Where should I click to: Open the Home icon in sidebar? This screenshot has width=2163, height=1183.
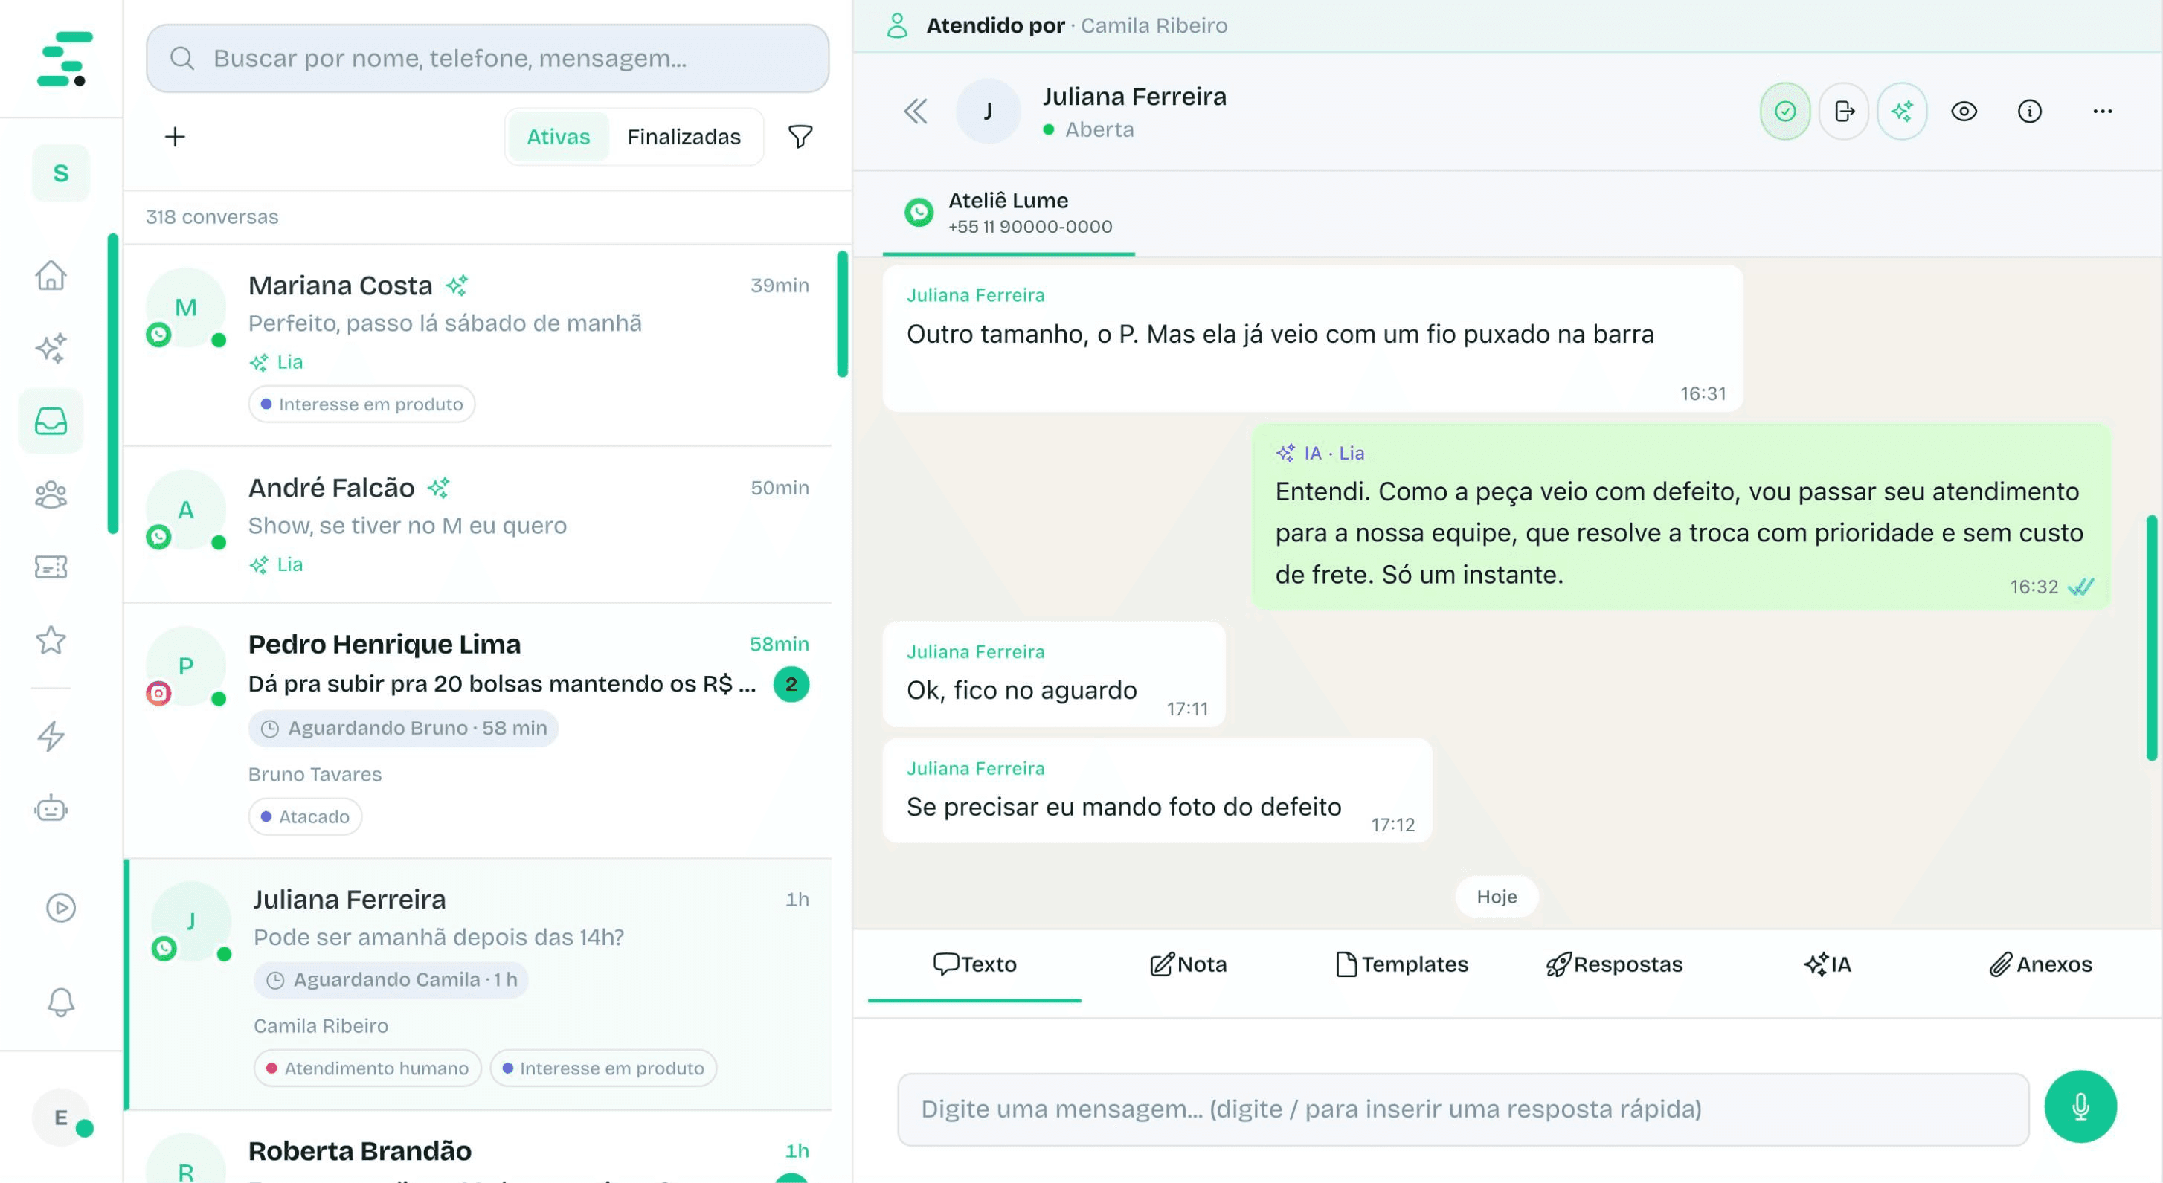[51, 275]
